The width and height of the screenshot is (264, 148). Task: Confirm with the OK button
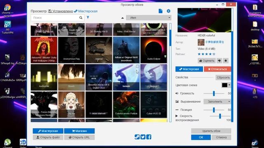pos(201,137)
